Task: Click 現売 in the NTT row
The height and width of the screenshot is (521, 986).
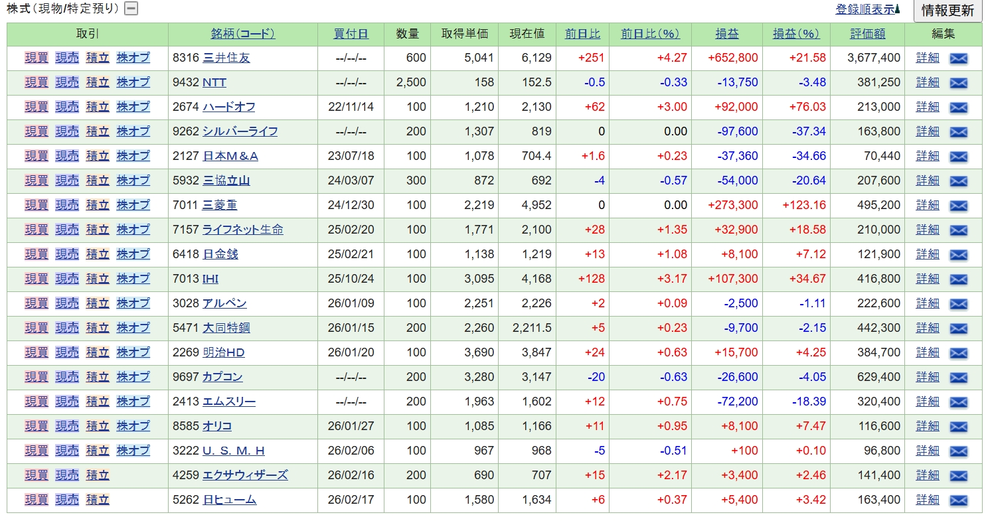Action: click(67, 82)
